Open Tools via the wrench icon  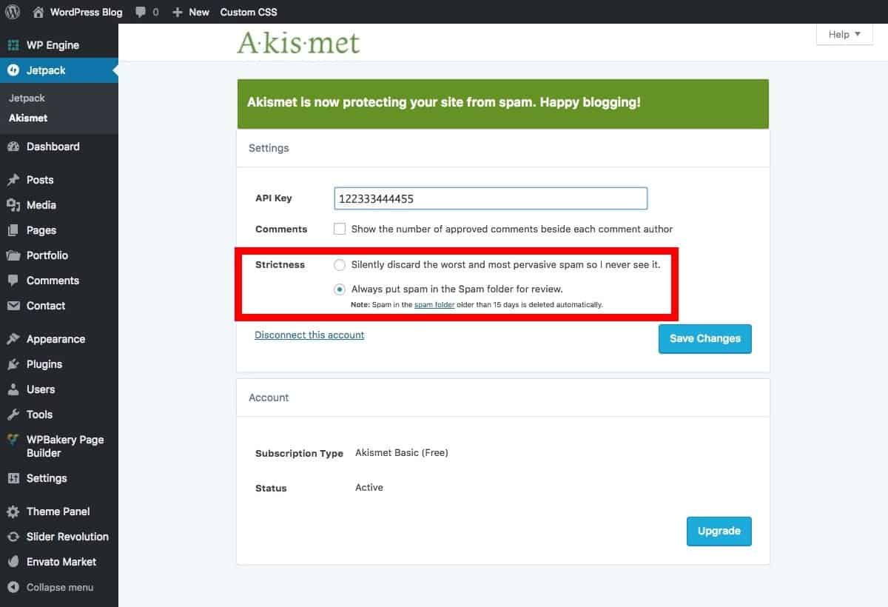(13, 415)
